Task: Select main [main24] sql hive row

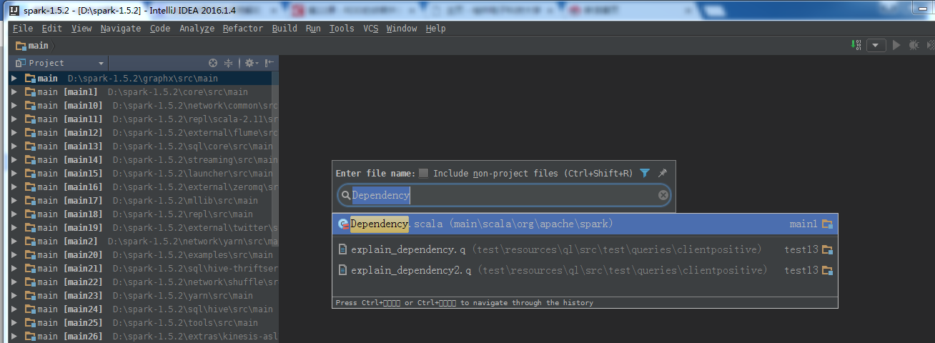Action: coord(143,309)
